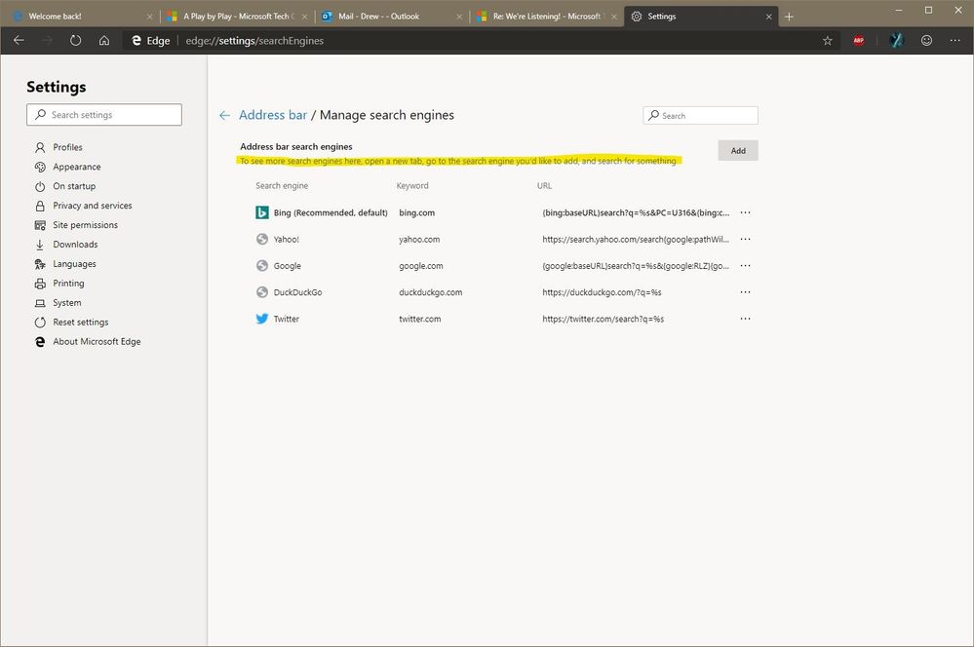Add this page to favorites with the star icon
974x647 pixels.
pos(828,40)
